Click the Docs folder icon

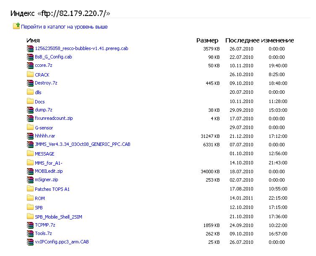(x=30, y=101)
